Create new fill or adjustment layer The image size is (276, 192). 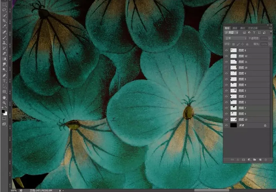249,160
